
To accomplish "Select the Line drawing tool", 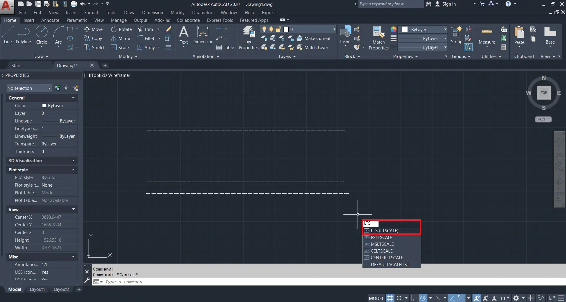I will [8, 35].
